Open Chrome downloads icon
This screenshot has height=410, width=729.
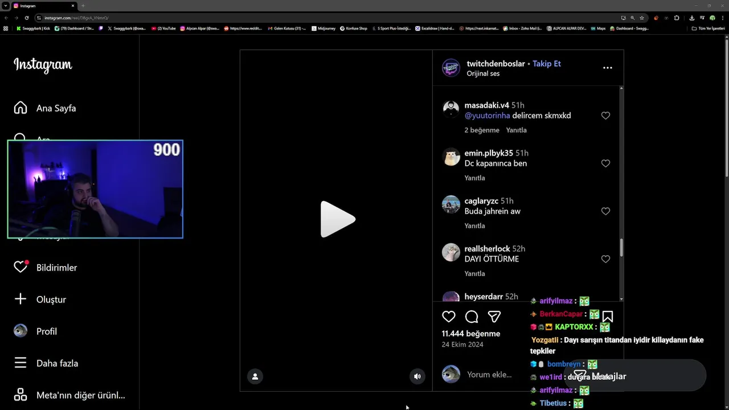point(691,18)
